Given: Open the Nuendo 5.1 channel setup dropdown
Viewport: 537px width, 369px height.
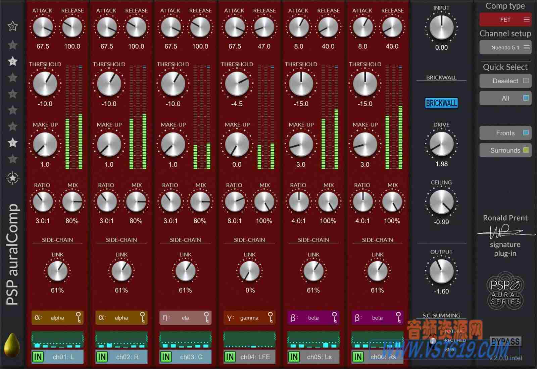Looking at the screenshot, I should click(x=505, y=47).
